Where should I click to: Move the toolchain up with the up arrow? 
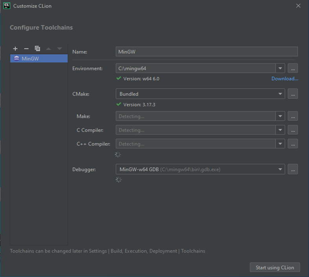[48, 48]
